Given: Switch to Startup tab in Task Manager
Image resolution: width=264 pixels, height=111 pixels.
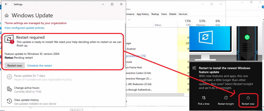Looking at the screenshot, I should pos(155,14).
